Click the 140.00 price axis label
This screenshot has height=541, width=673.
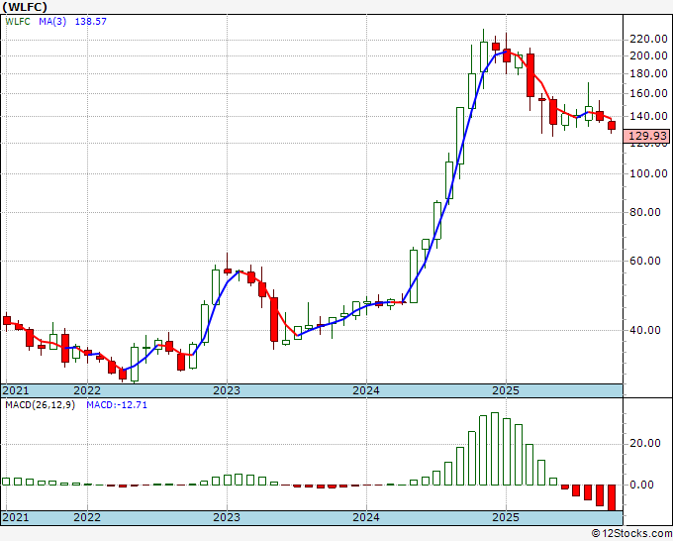648,116
